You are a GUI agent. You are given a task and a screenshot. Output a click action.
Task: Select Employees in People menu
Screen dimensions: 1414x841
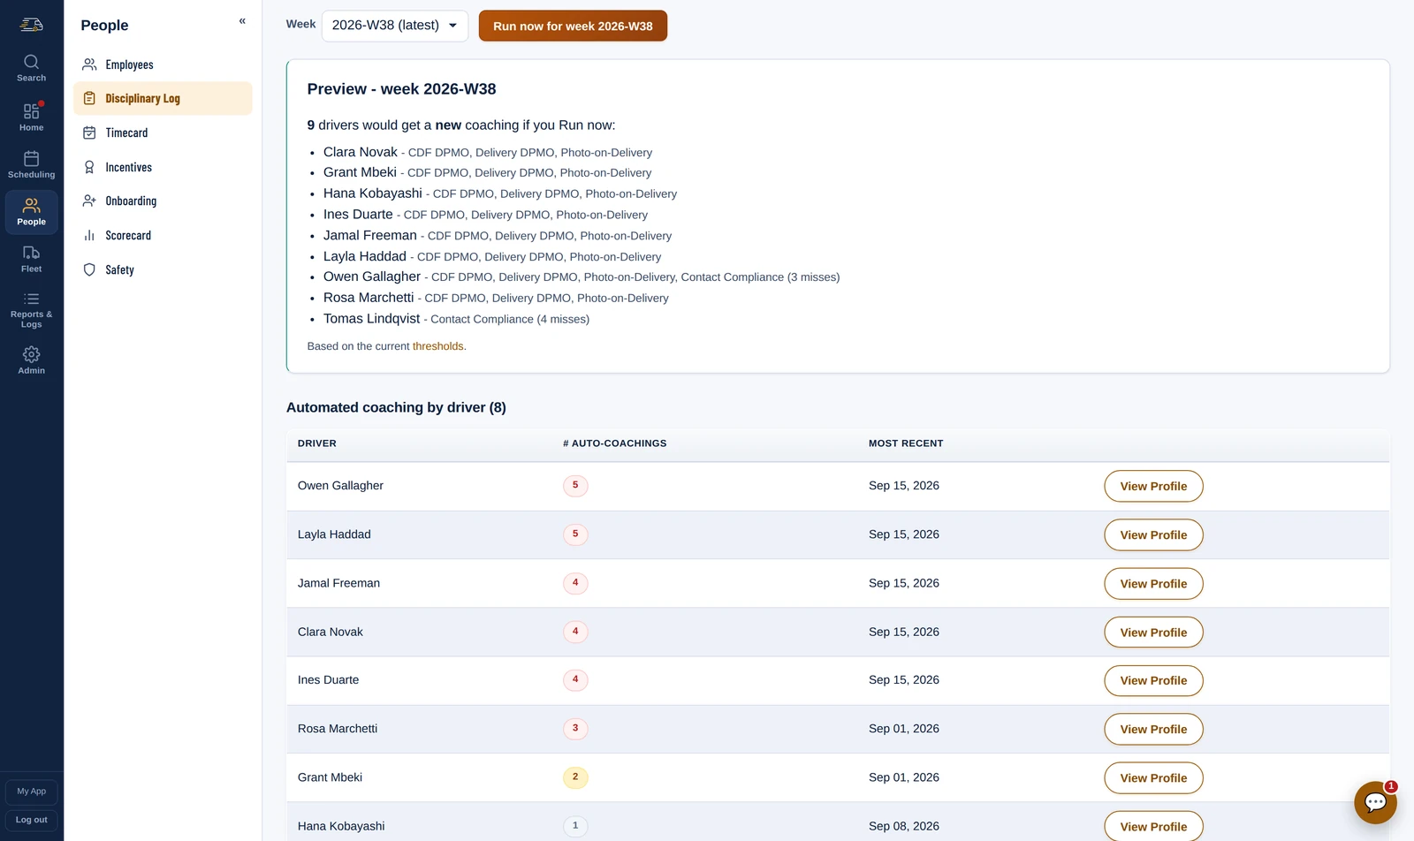[x=163, y=64]
